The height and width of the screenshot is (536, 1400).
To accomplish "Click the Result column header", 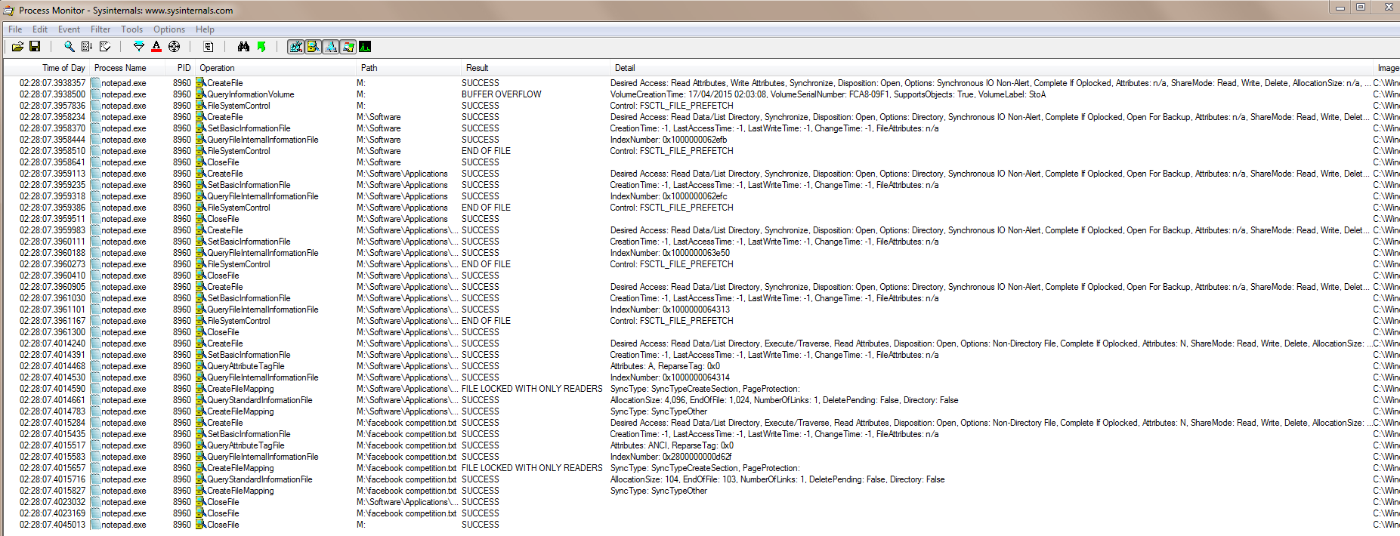I will coord(534,68).
